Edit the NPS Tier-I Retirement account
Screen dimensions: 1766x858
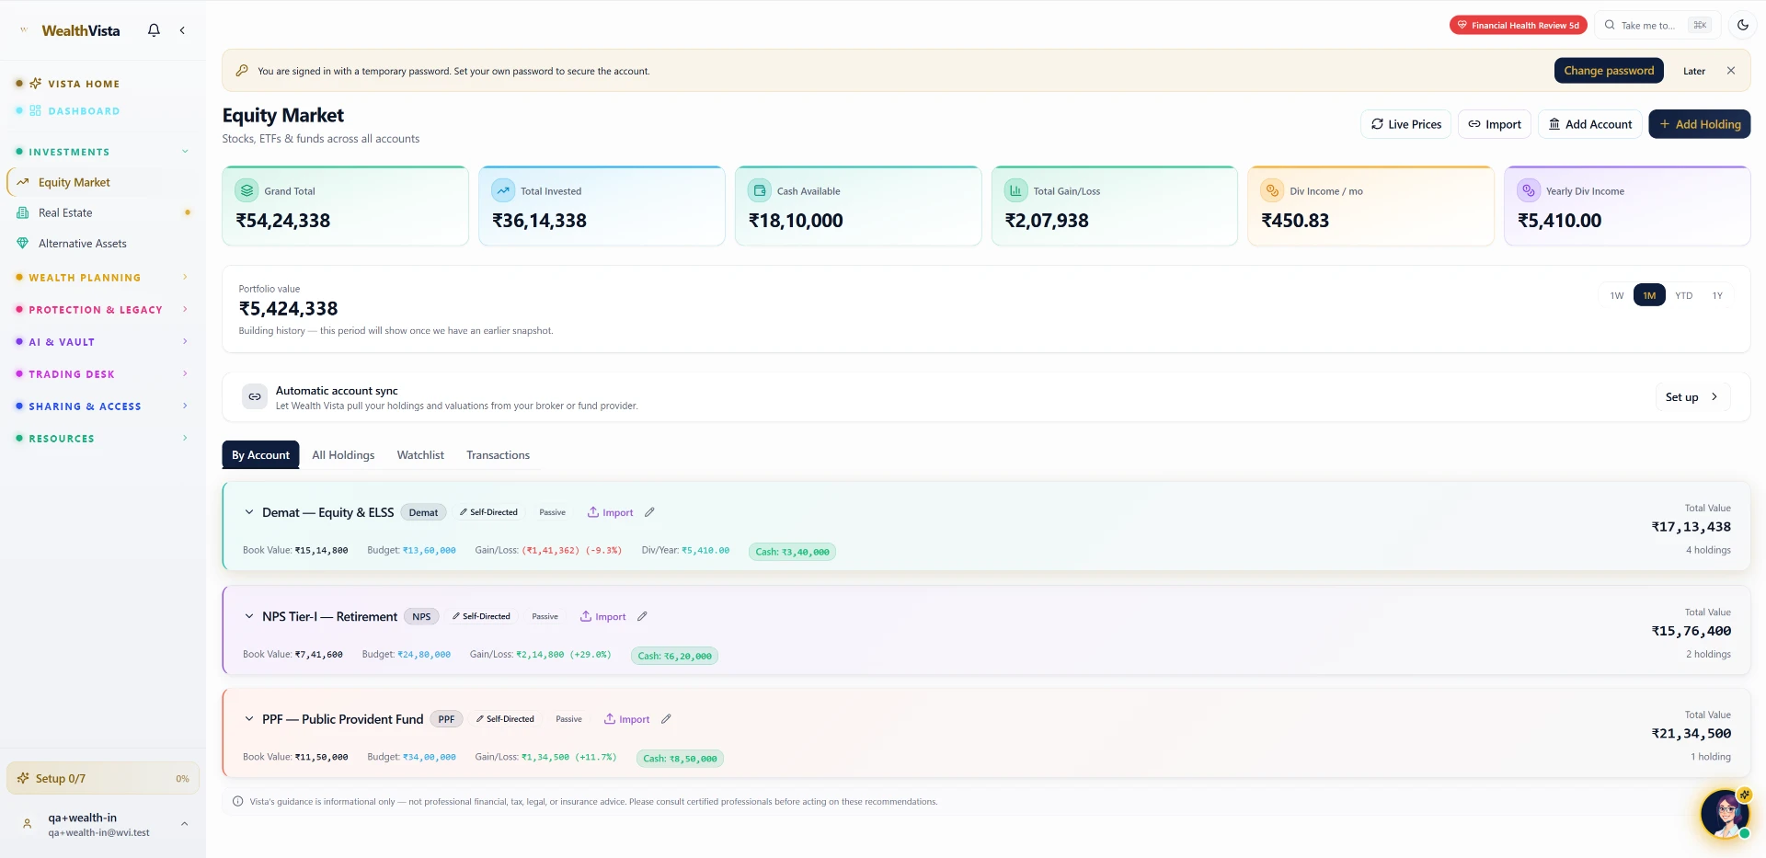tap(642, 616)
